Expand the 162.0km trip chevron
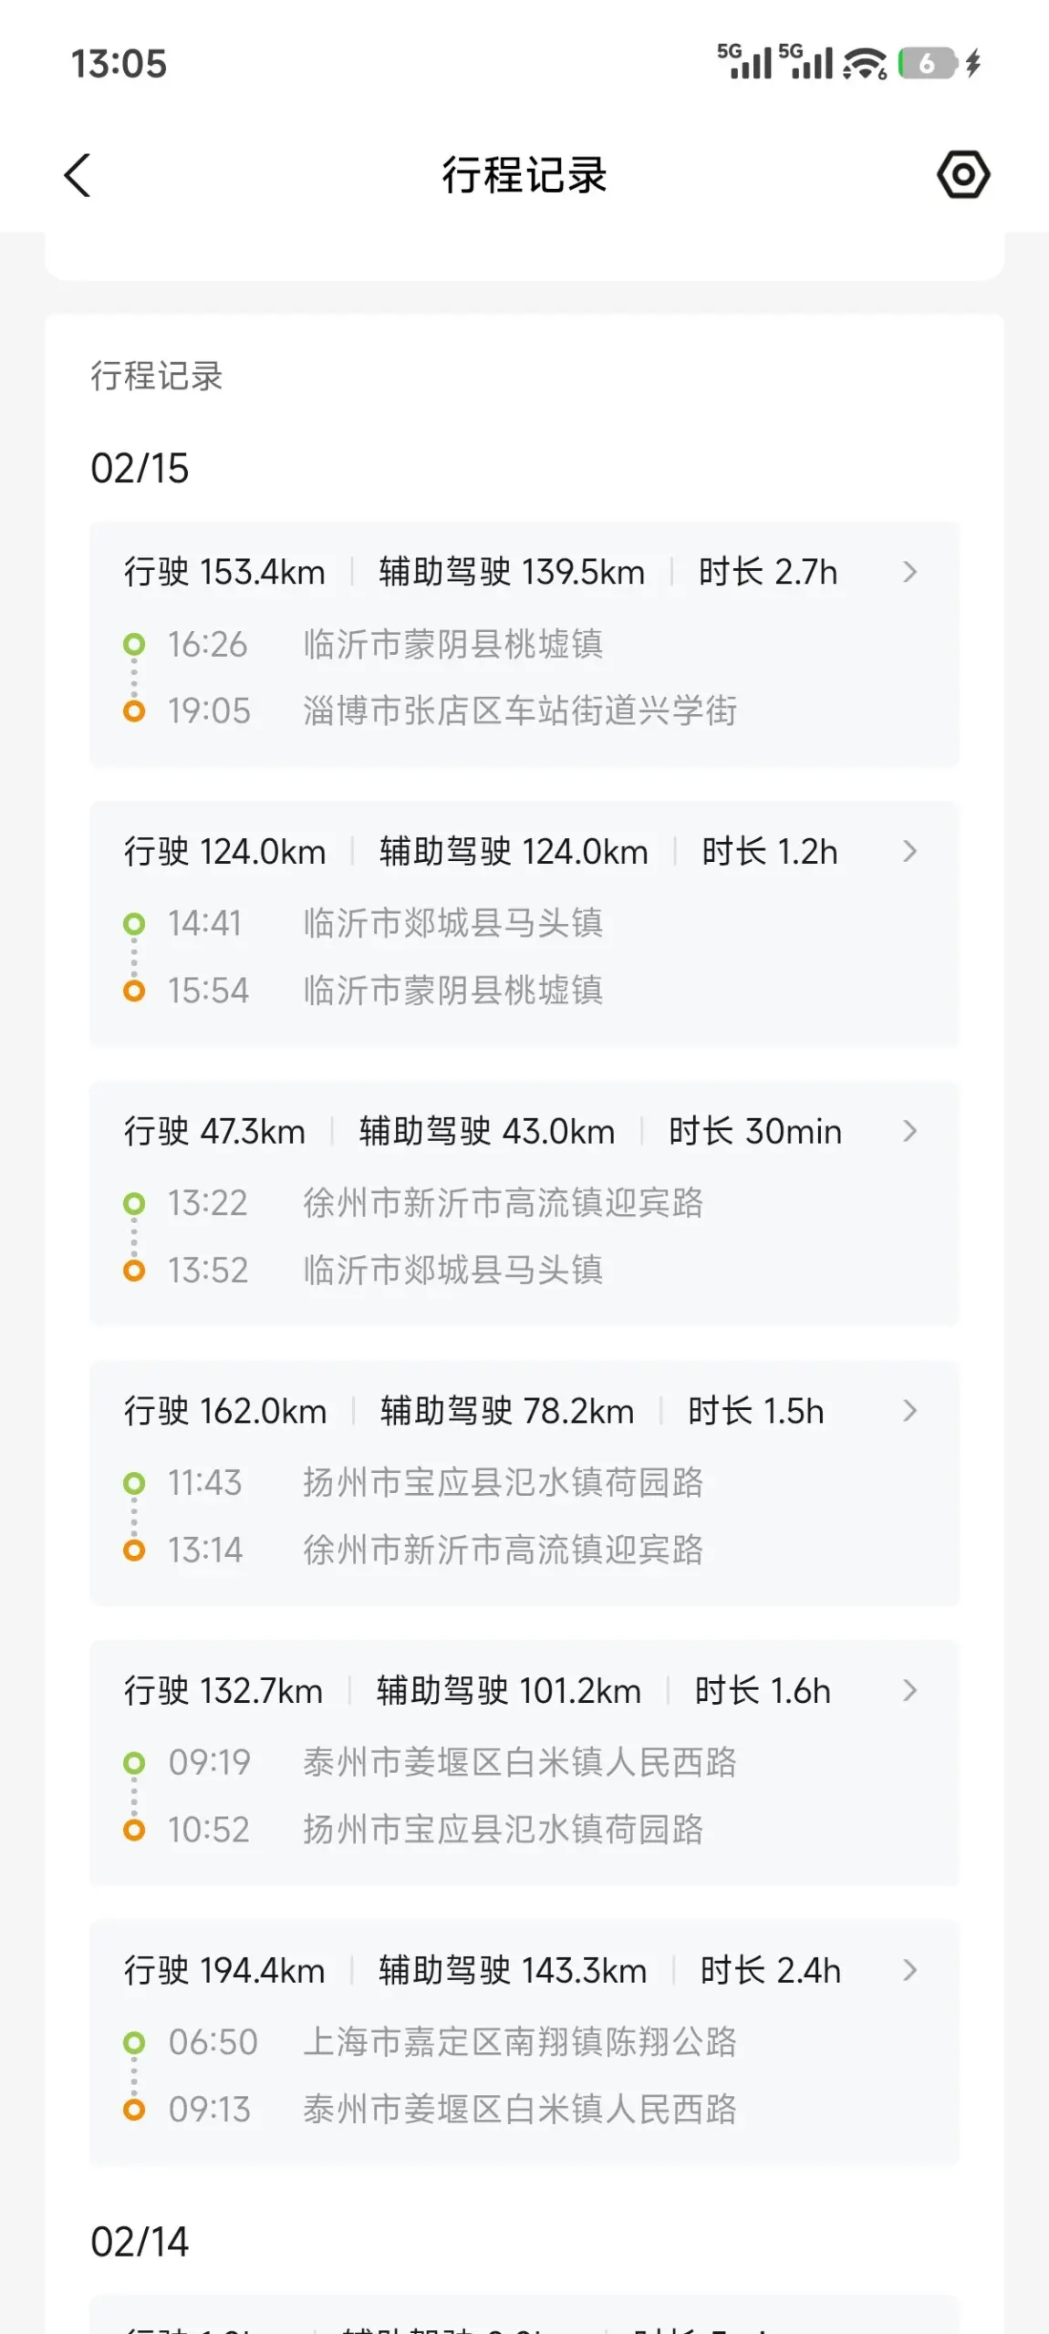The height and width of the screenshot is (2334, 1049). point(909,1411)
